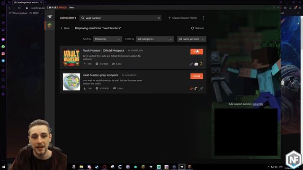Open the C-shaped app icon on taskbar
303x170 pixels.
click(x=120, y=167)
